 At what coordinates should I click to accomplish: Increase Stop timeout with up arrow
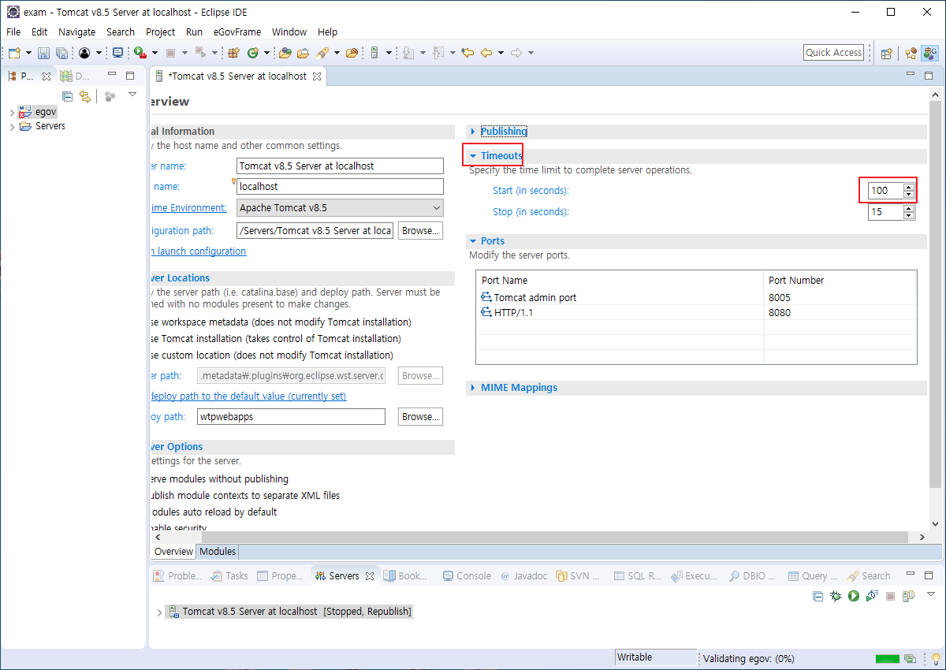(909, 208)
